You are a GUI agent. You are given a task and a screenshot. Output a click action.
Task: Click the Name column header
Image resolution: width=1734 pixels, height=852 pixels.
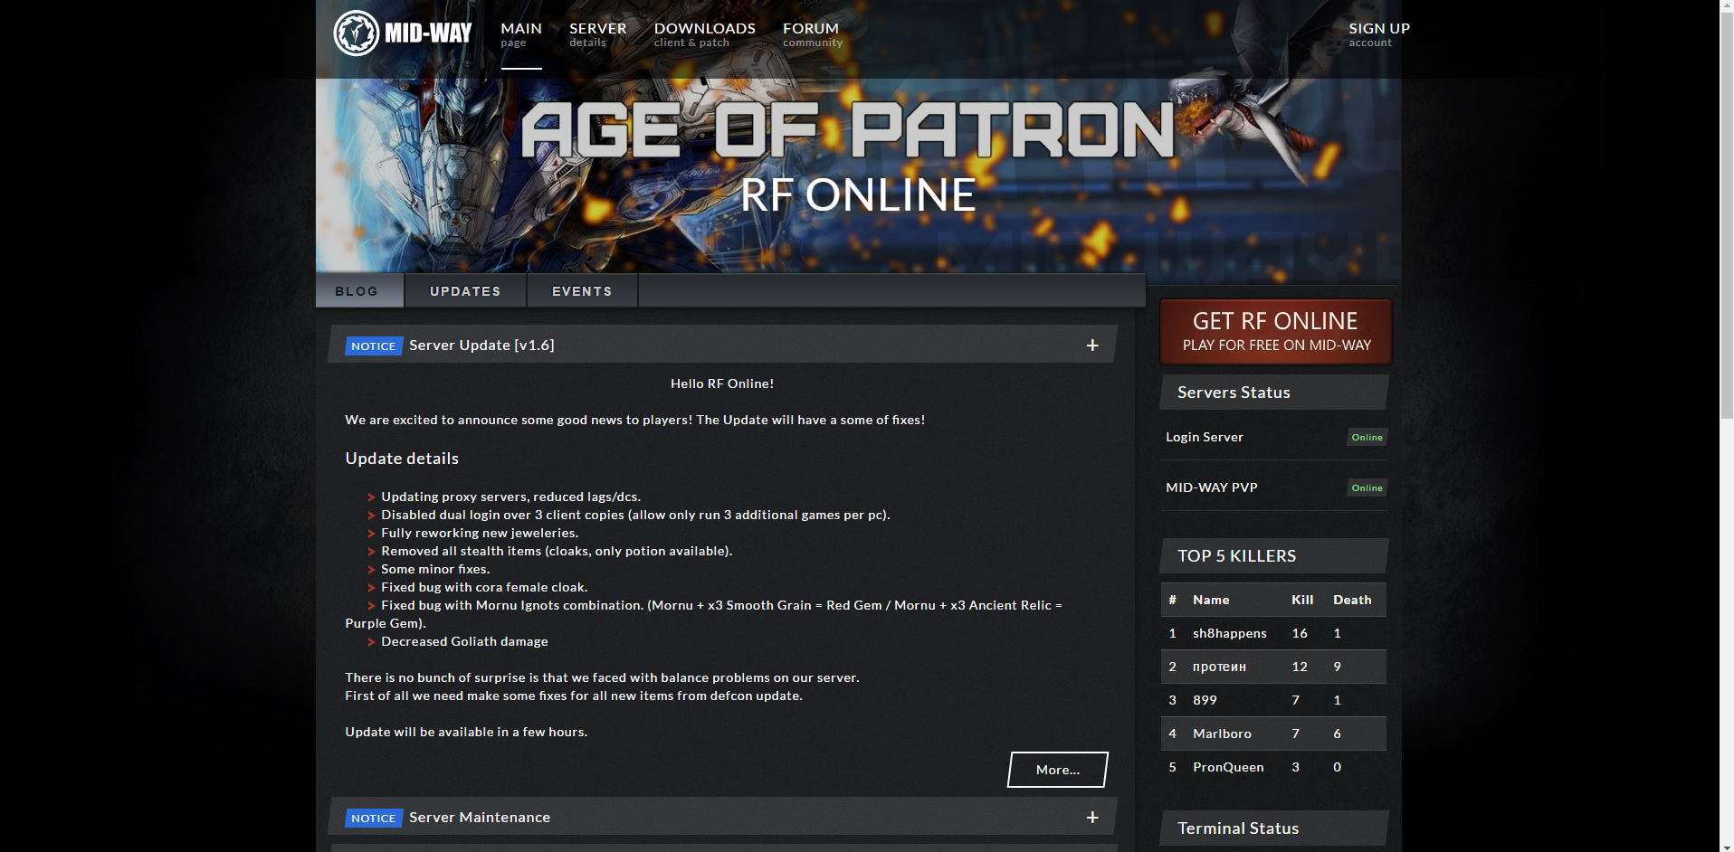click(1211, 600)
